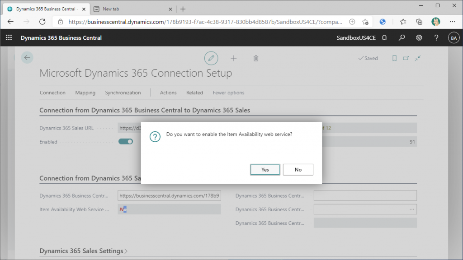Click the blue globe extension icon
463x260 pixels.
coord(383,22)
